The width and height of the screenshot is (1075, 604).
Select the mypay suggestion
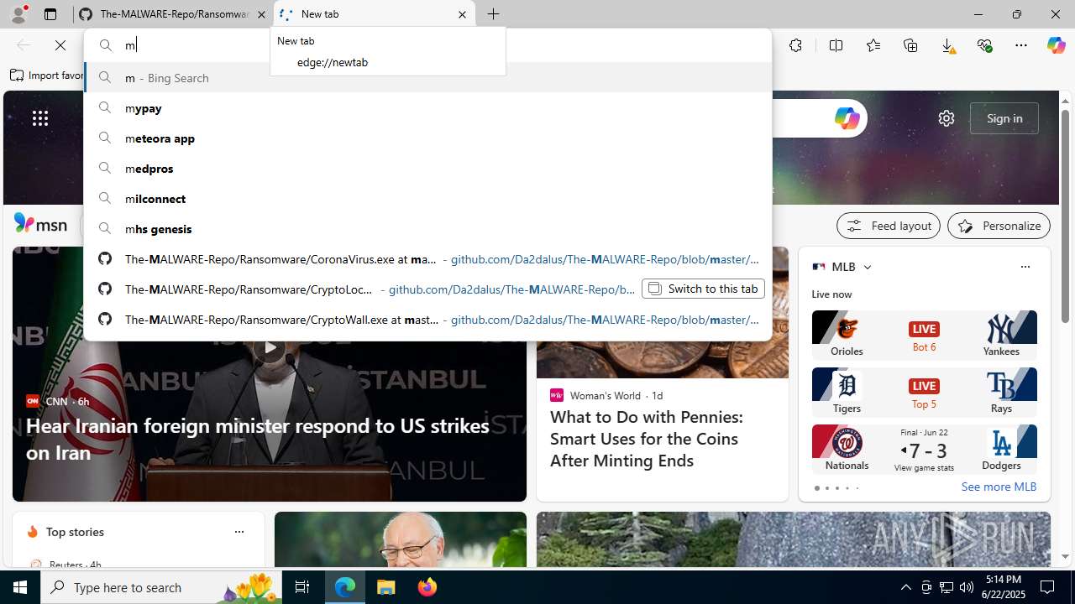coord(427,107)
